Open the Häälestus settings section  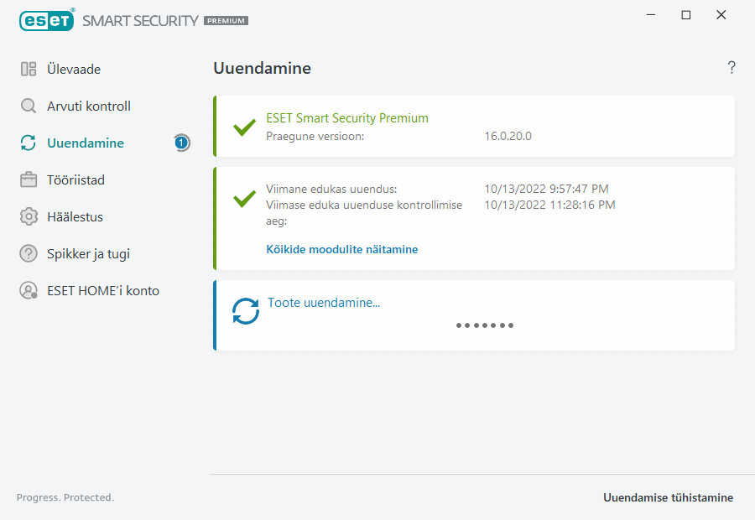pos(75,217)
